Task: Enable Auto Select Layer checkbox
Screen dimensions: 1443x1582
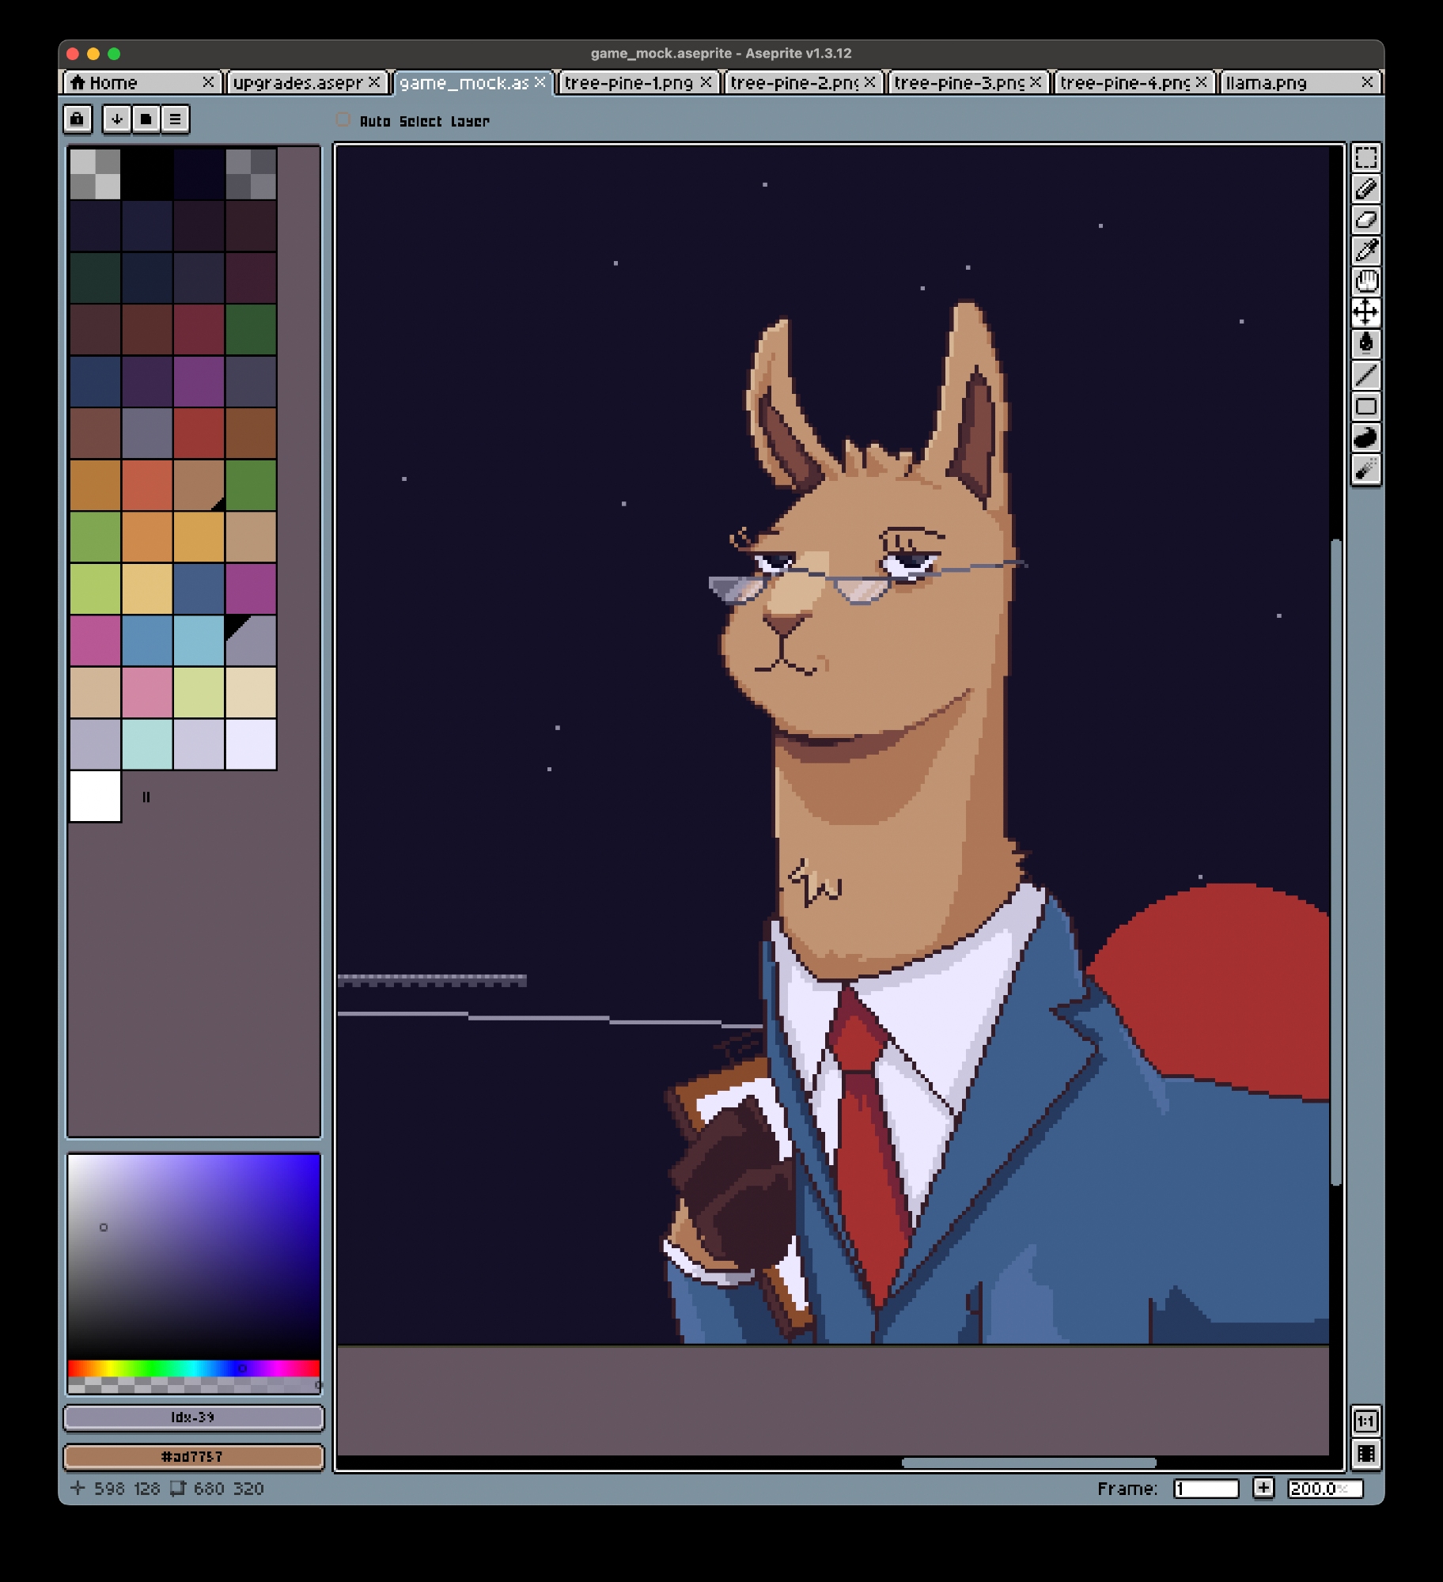Action: point(343,120)
